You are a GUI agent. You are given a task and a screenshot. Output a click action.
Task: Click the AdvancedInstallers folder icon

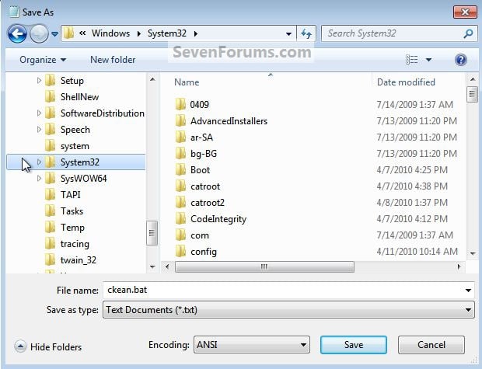coord(180,120)
